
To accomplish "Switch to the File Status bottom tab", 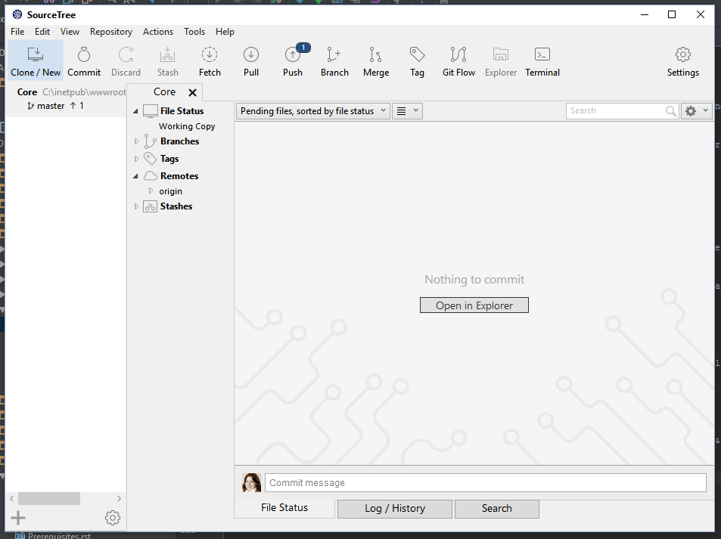I will point(284,508).
